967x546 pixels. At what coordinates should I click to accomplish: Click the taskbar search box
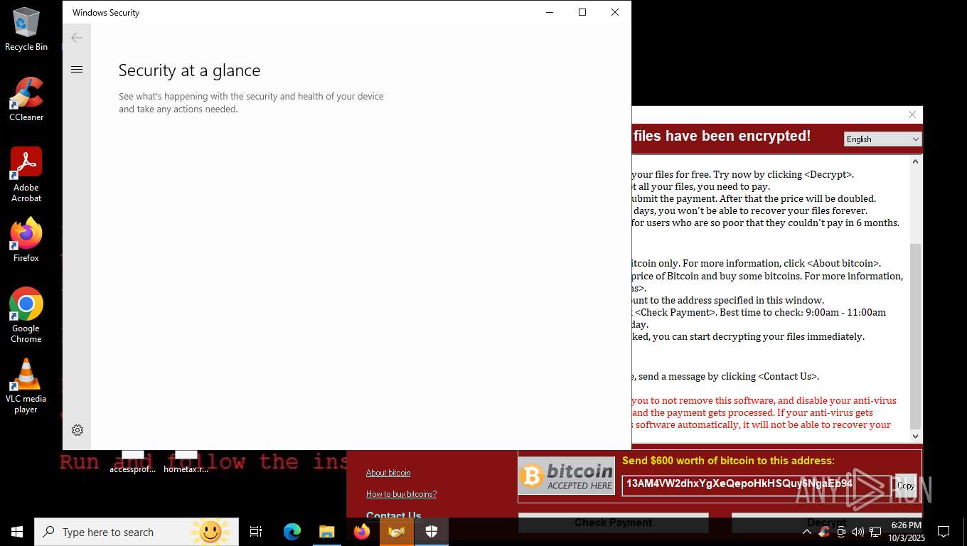tap(137, 532)
